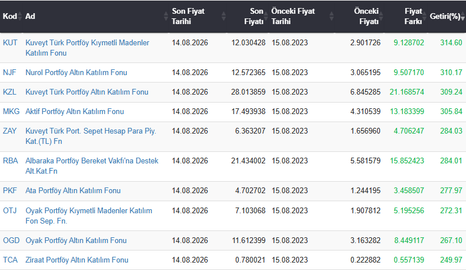Sort by Önceki Fiyatı column arrows
Screen dimensions: 466x270
pyautogui.click(x=381, y=16)
